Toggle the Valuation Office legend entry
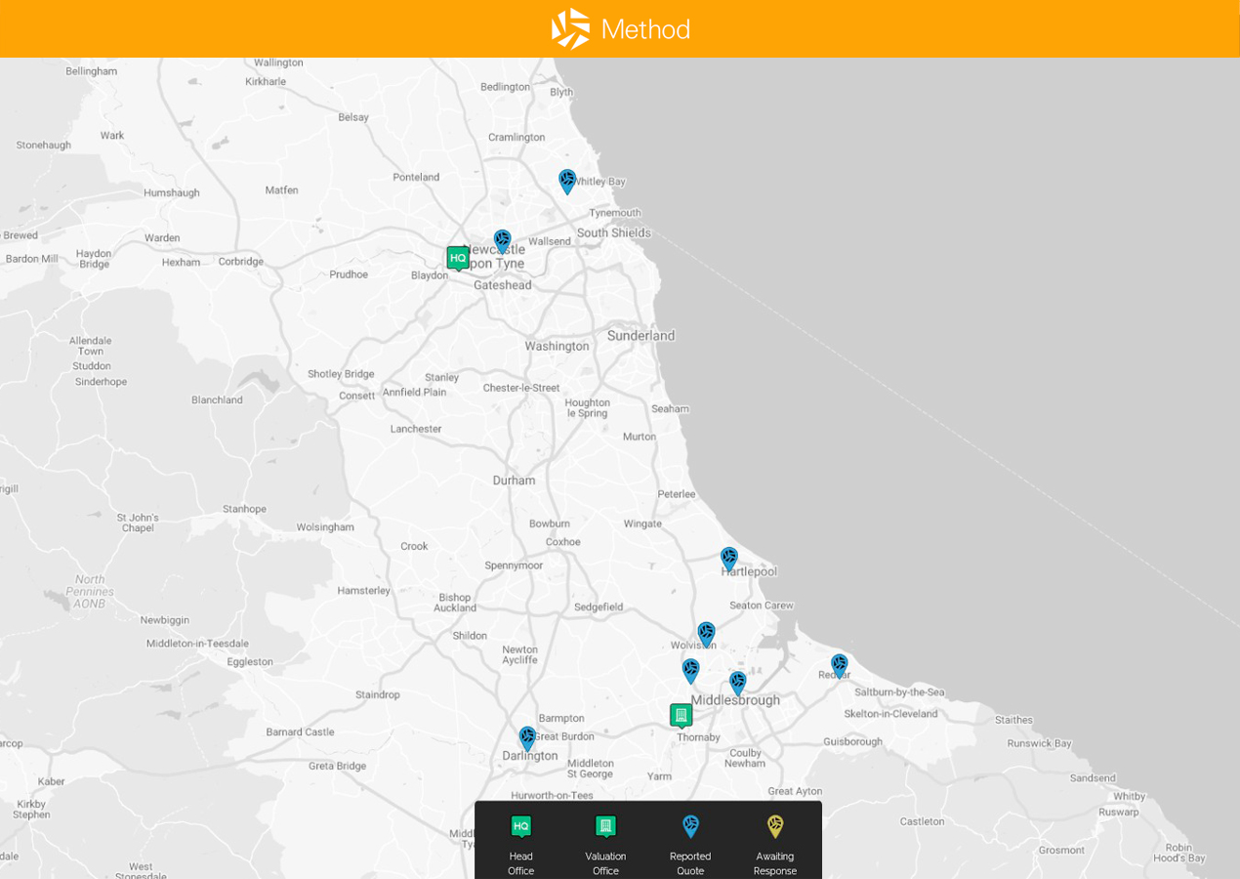 coord(605,840)
